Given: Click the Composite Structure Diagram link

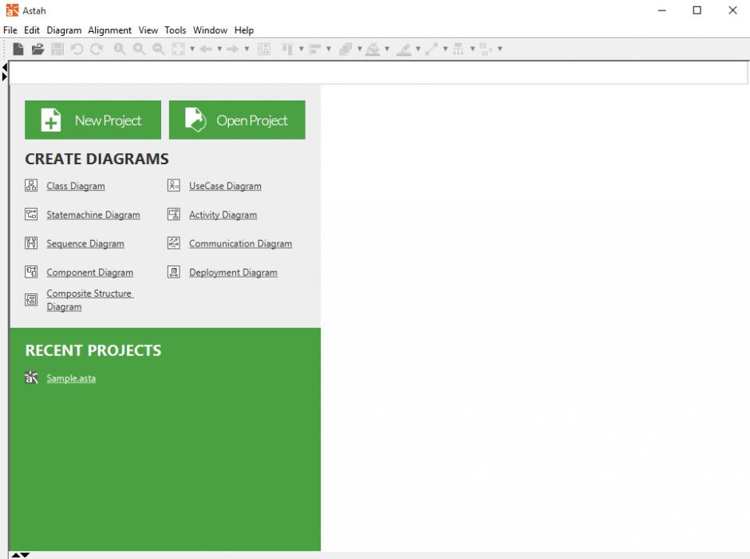Looking at the screenshot, I should [89, 300].
